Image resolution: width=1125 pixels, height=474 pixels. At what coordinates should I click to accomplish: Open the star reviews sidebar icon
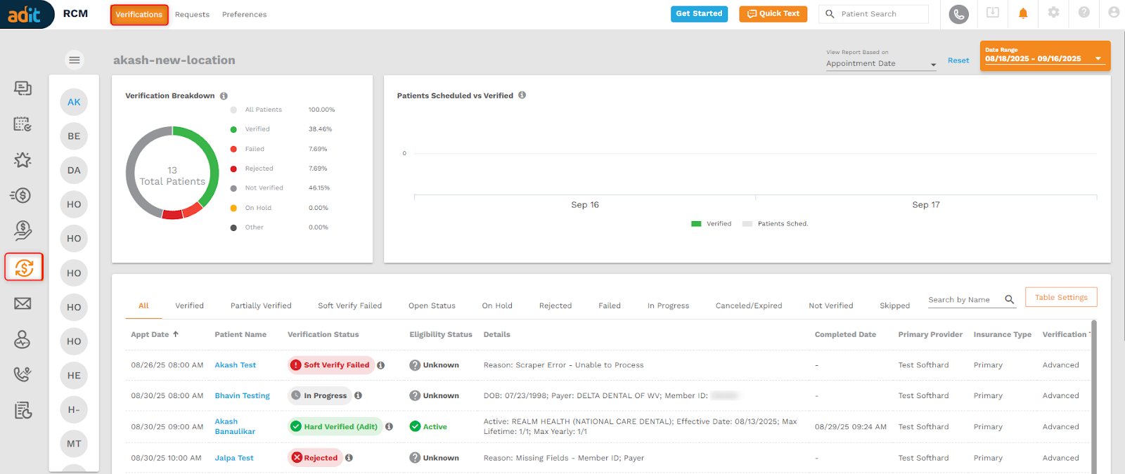(x=22, y=160)
